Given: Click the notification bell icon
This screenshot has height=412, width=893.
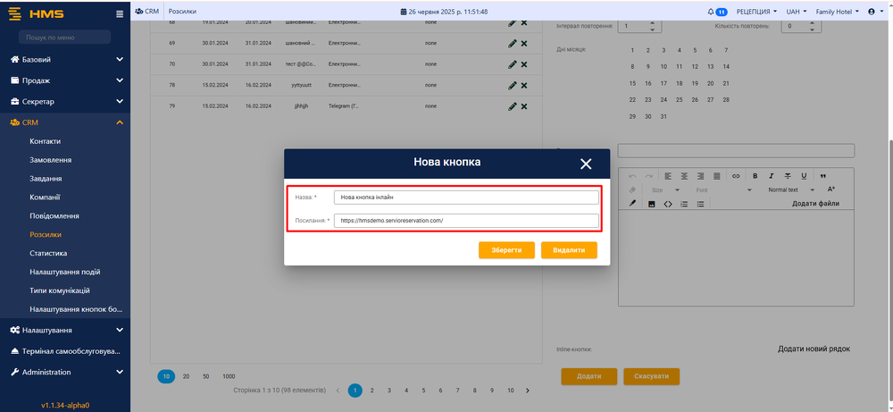Looking at the screenshot, I should click(711, 12).
